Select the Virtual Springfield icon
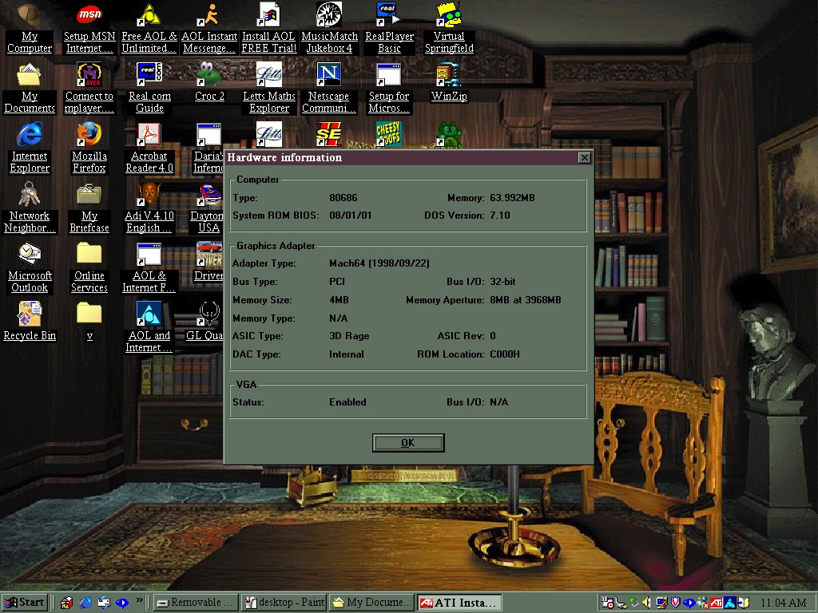Image resolution: width=818 pixels, height=613 pixels. pos(448,14)
